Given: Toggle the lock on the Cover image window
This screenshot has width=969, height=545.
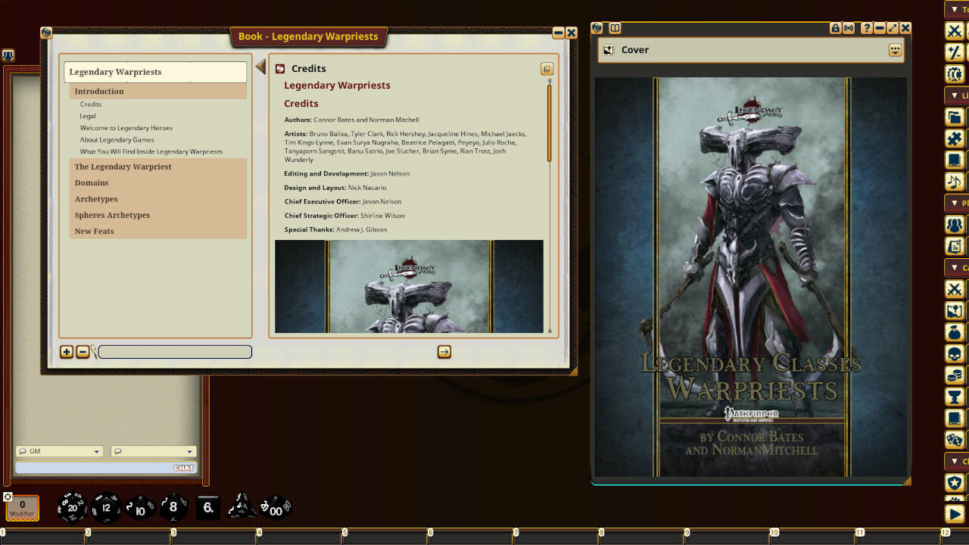Looking at the screenshot, I should tap(836, 28).
